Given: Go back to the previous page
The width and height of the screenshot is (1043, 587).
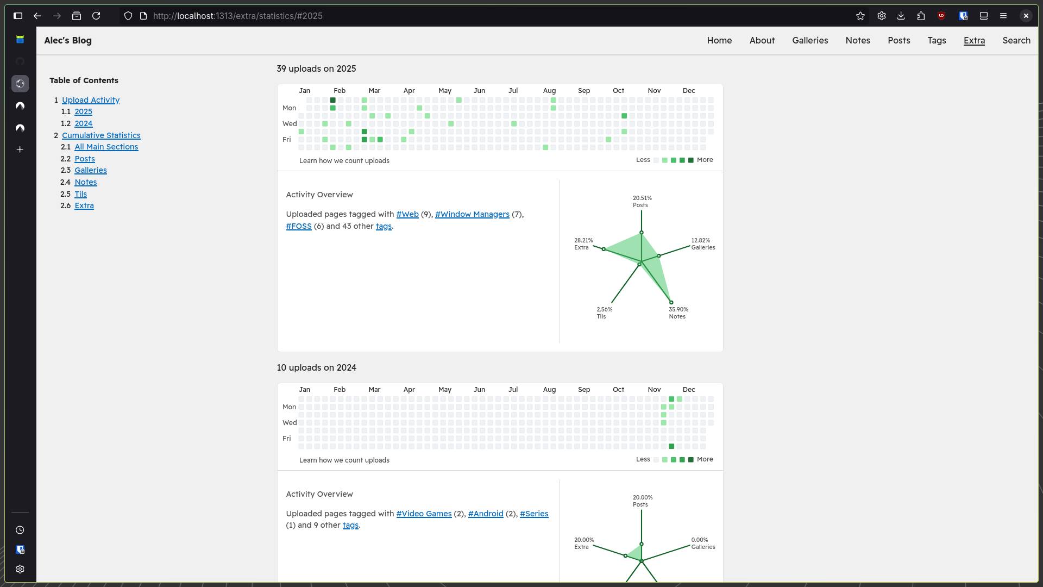Looking at the screenshot, I should click(37, 16).
